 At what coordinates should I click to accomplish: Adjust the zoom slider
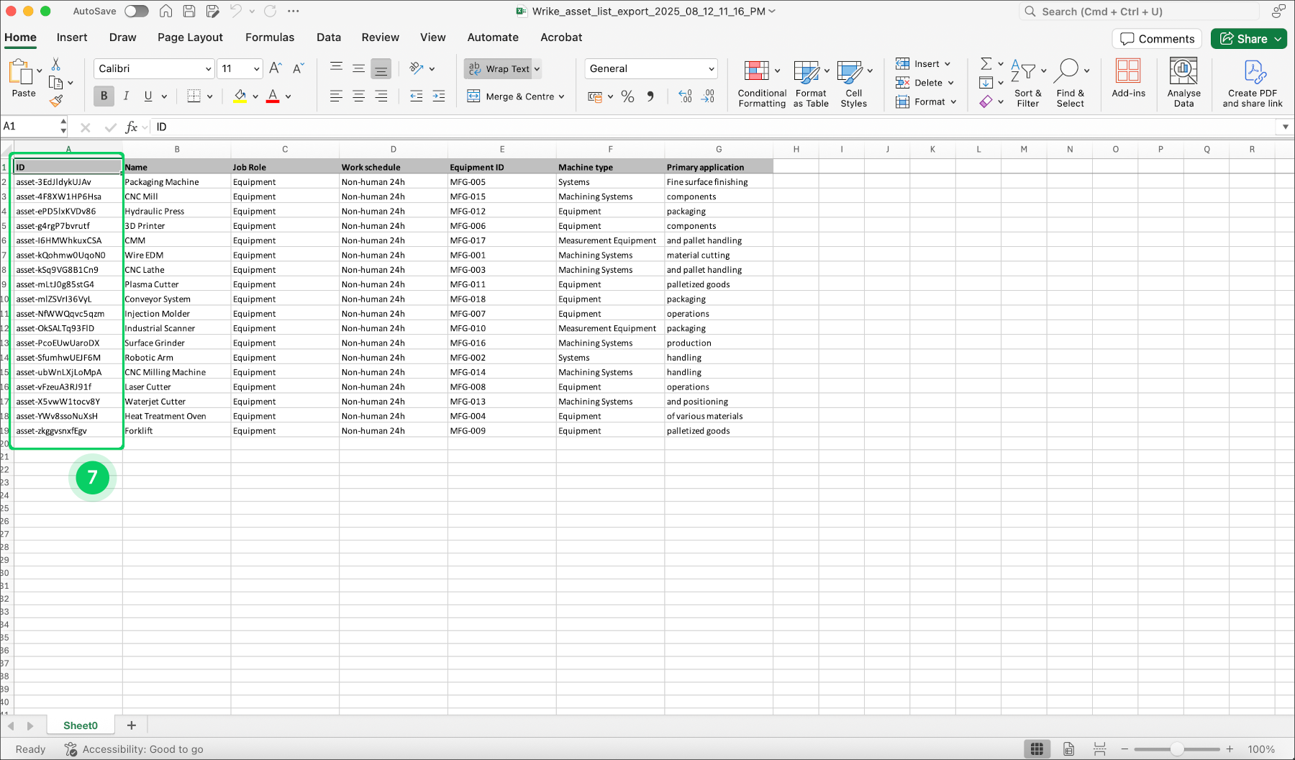(x=1177, y=748)
